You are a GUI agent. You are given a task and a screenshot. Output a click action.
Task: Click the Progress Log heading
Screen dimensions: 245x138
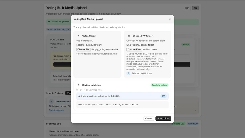(x=53, y=124)
